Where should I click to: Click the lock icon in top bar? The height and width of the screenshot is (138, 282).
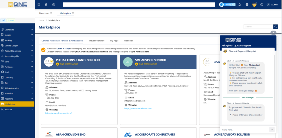(x=46, y=4)
